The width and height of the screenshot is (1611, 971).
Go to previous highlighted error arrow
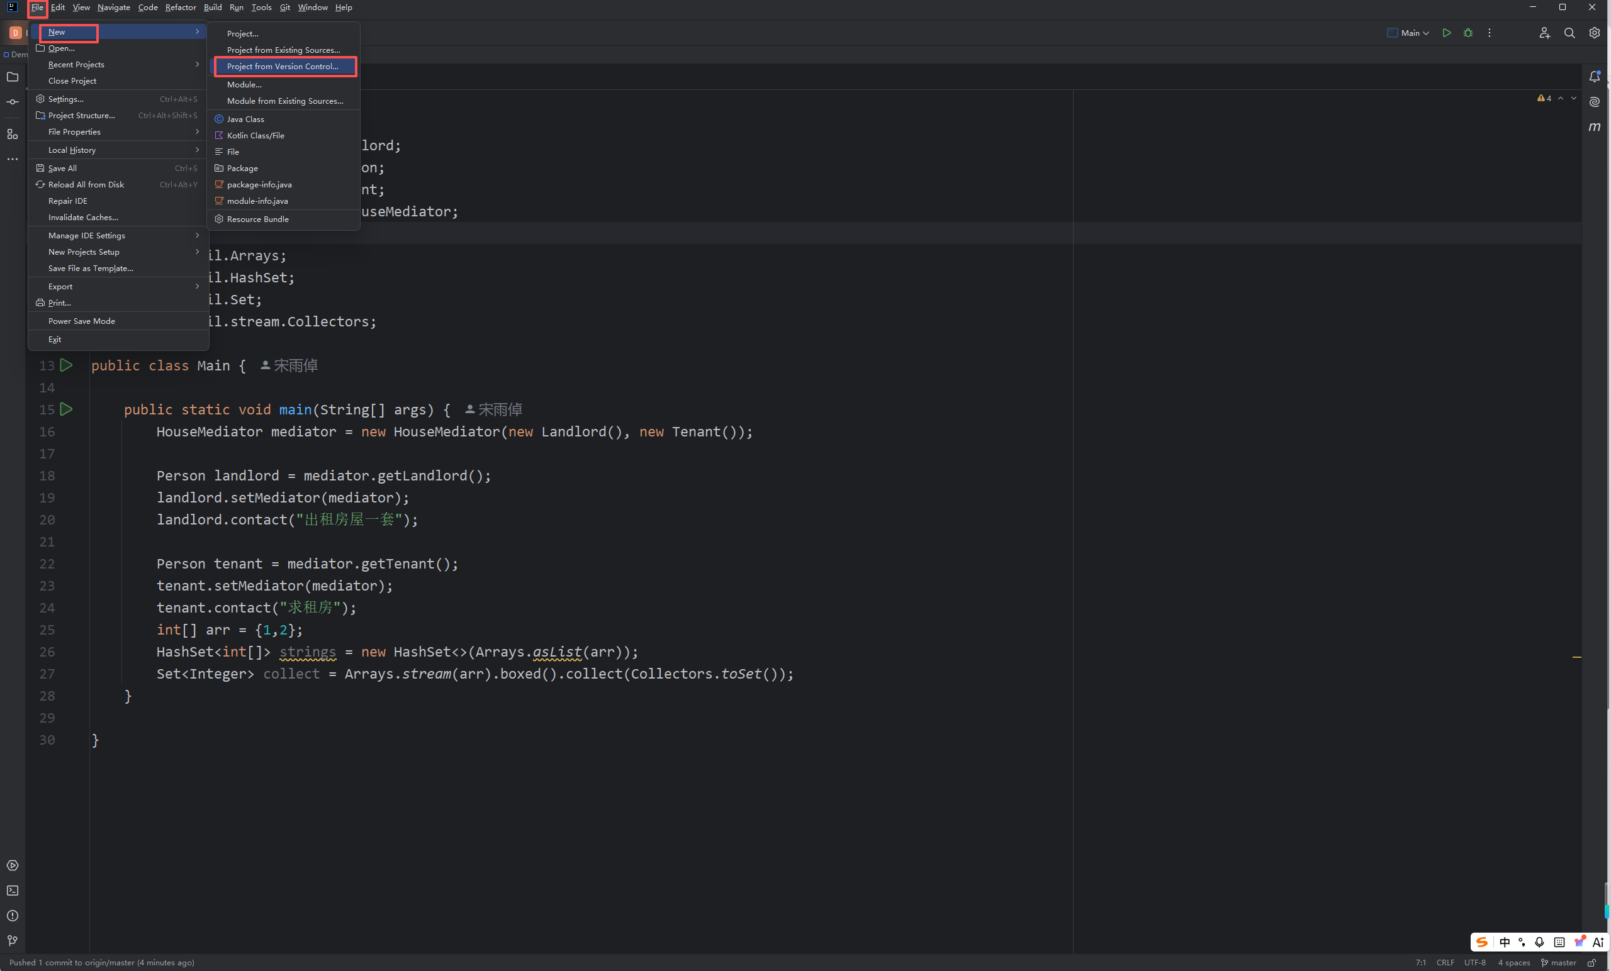[1561, 98]
